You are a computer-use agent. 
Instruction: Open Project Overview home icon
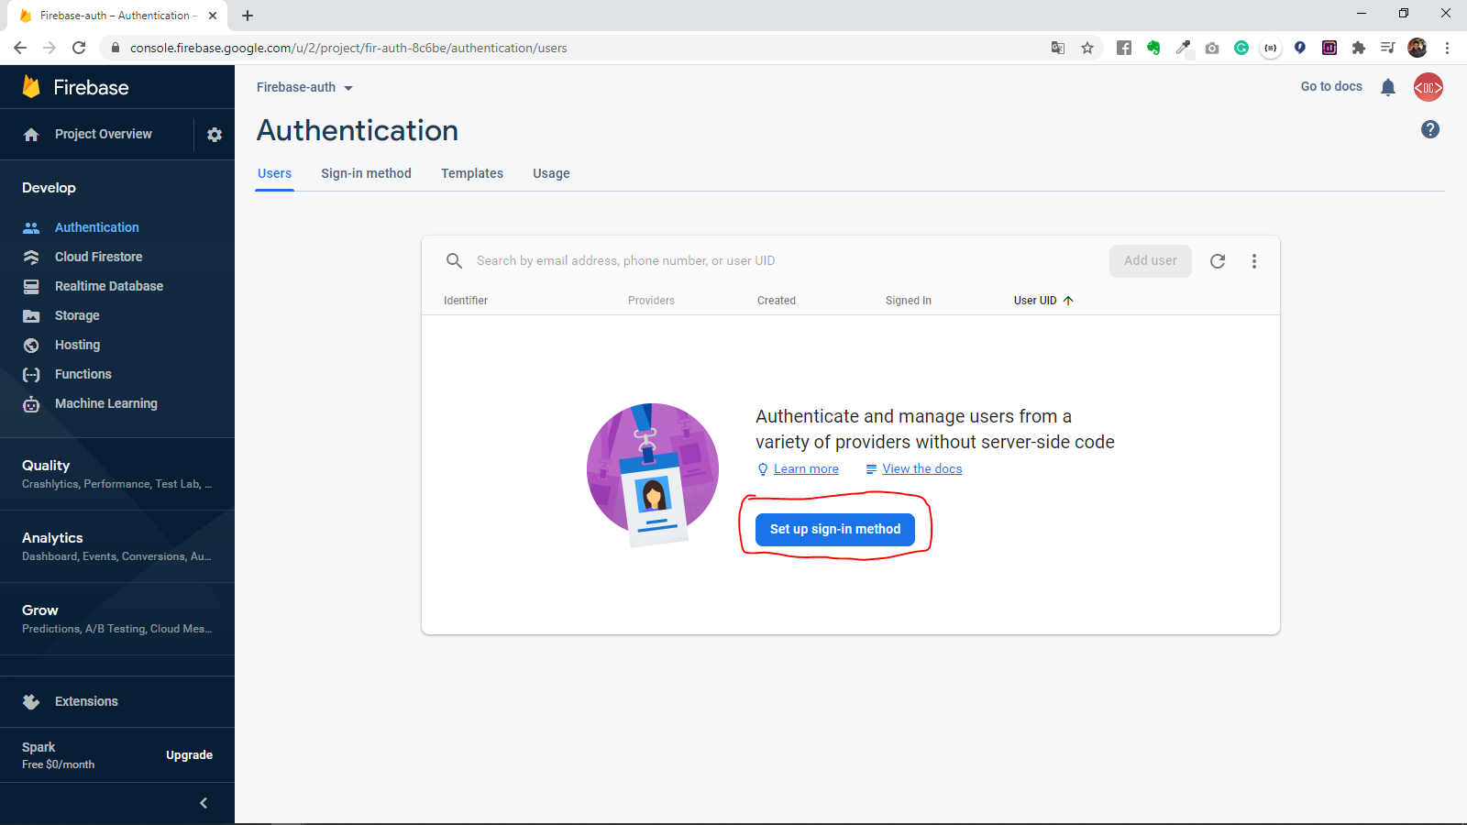click(x=31, y=135)
